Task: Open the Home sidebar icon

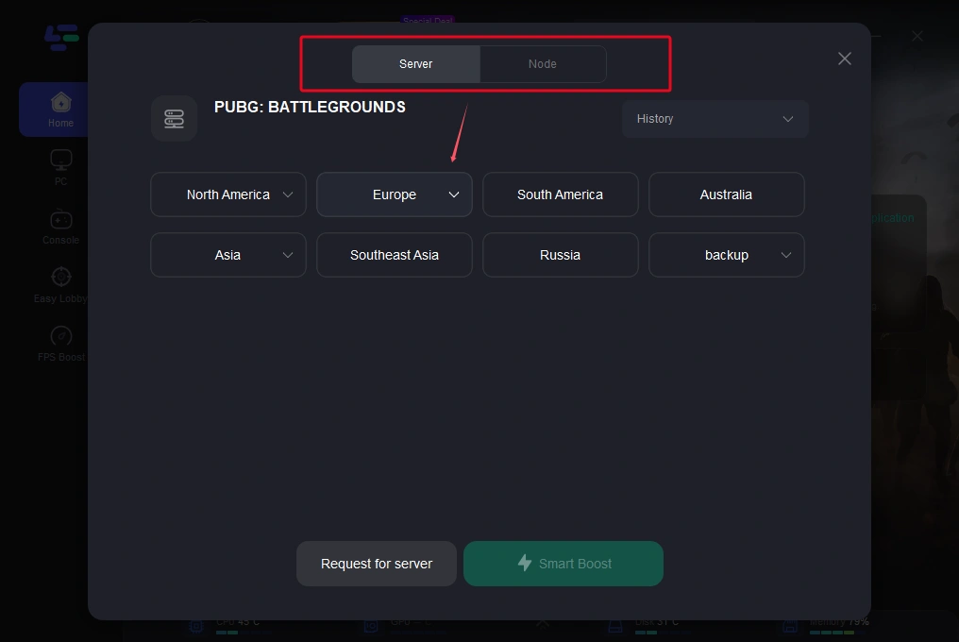Action: tap(61, 103)
